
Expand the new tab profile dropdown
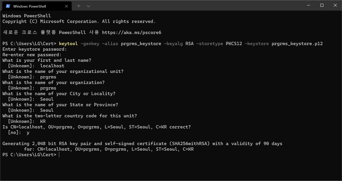coord(88,6)
